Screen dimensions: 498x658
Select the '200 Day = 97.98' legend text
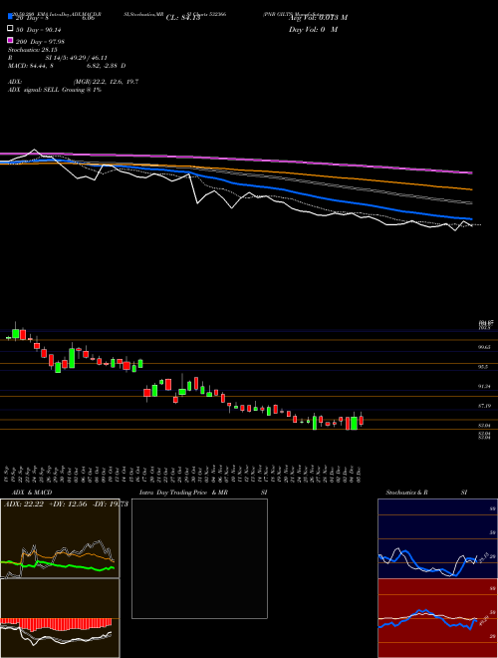click(40, 42)
